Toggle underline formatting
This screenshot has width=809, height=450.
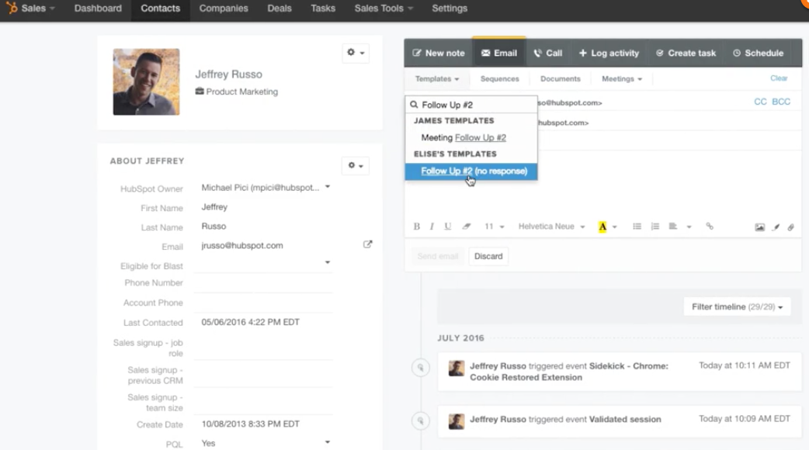[447, 227]
